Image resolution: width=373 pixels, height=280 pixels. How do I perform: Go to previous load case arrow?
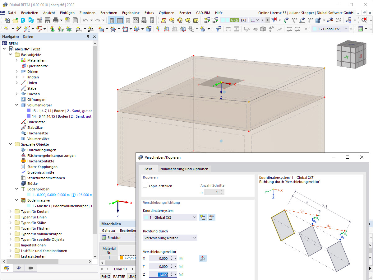[x=263, y=20]
